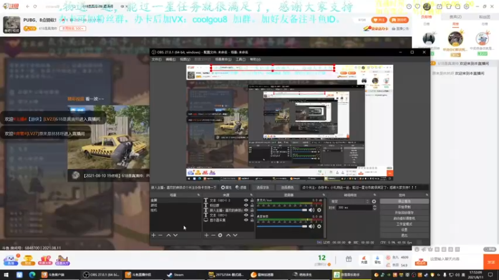Open settings gear of the second mixer channel

pos(319,226)
